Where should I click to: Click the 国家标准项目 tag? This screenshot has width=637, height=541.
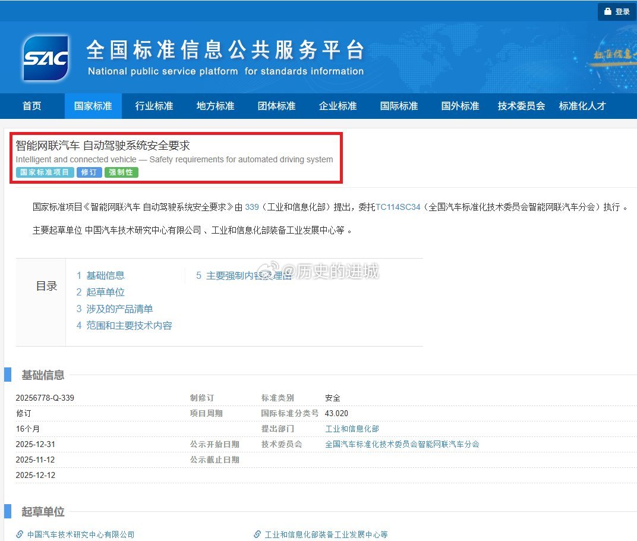click(45, 172)
